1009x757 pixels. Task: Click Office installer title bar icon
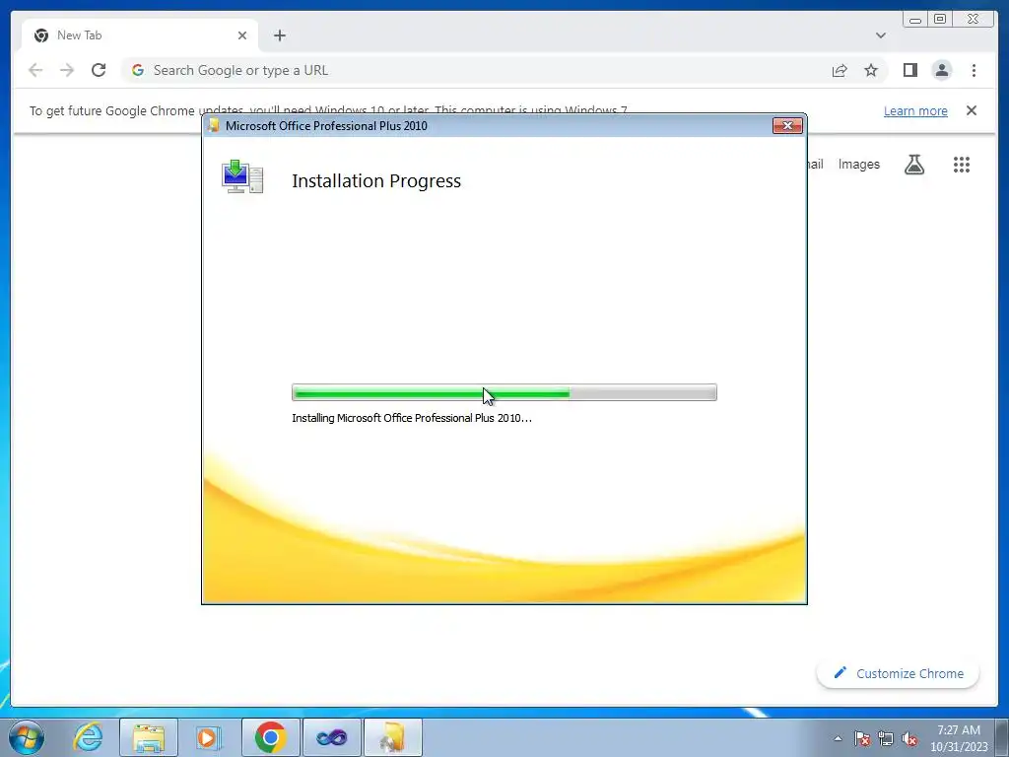tap(214, 125)
